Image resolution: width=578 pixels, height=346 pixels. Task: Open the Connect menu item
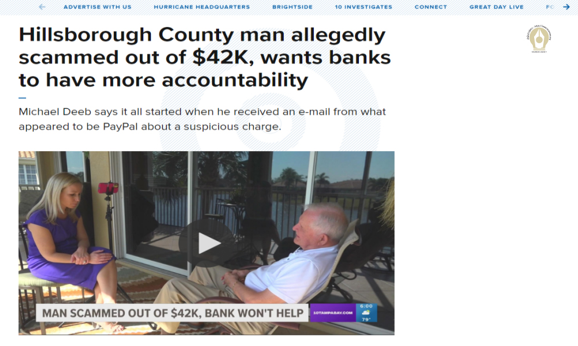(431, 7)
